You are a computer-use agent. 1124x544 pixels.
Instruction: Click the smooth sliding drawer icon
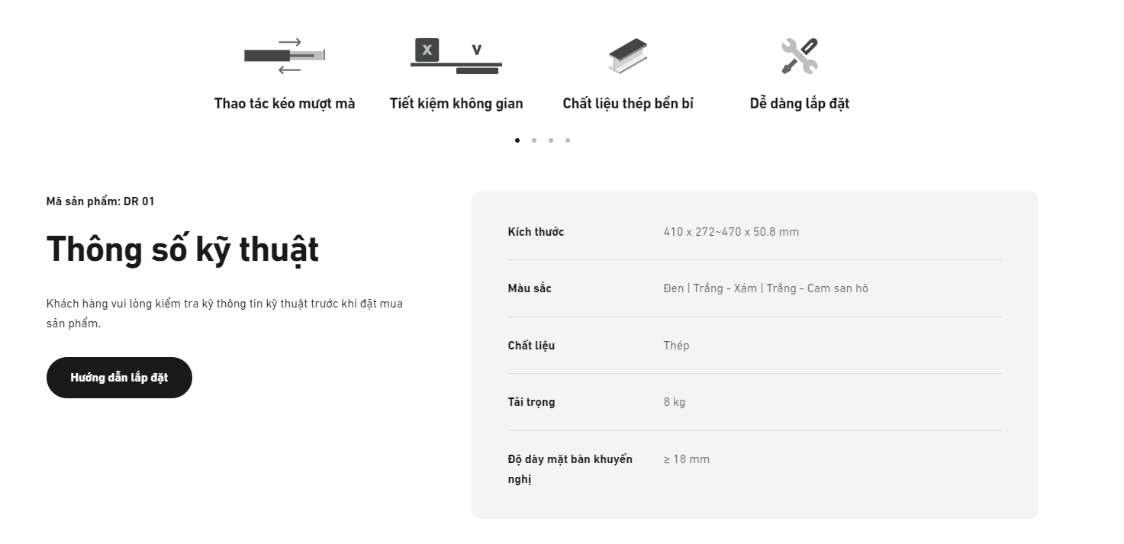coord(285,56)
